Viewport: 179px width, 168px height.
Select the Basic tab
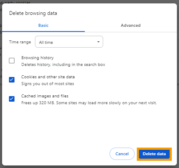click(x=43, y=26)
